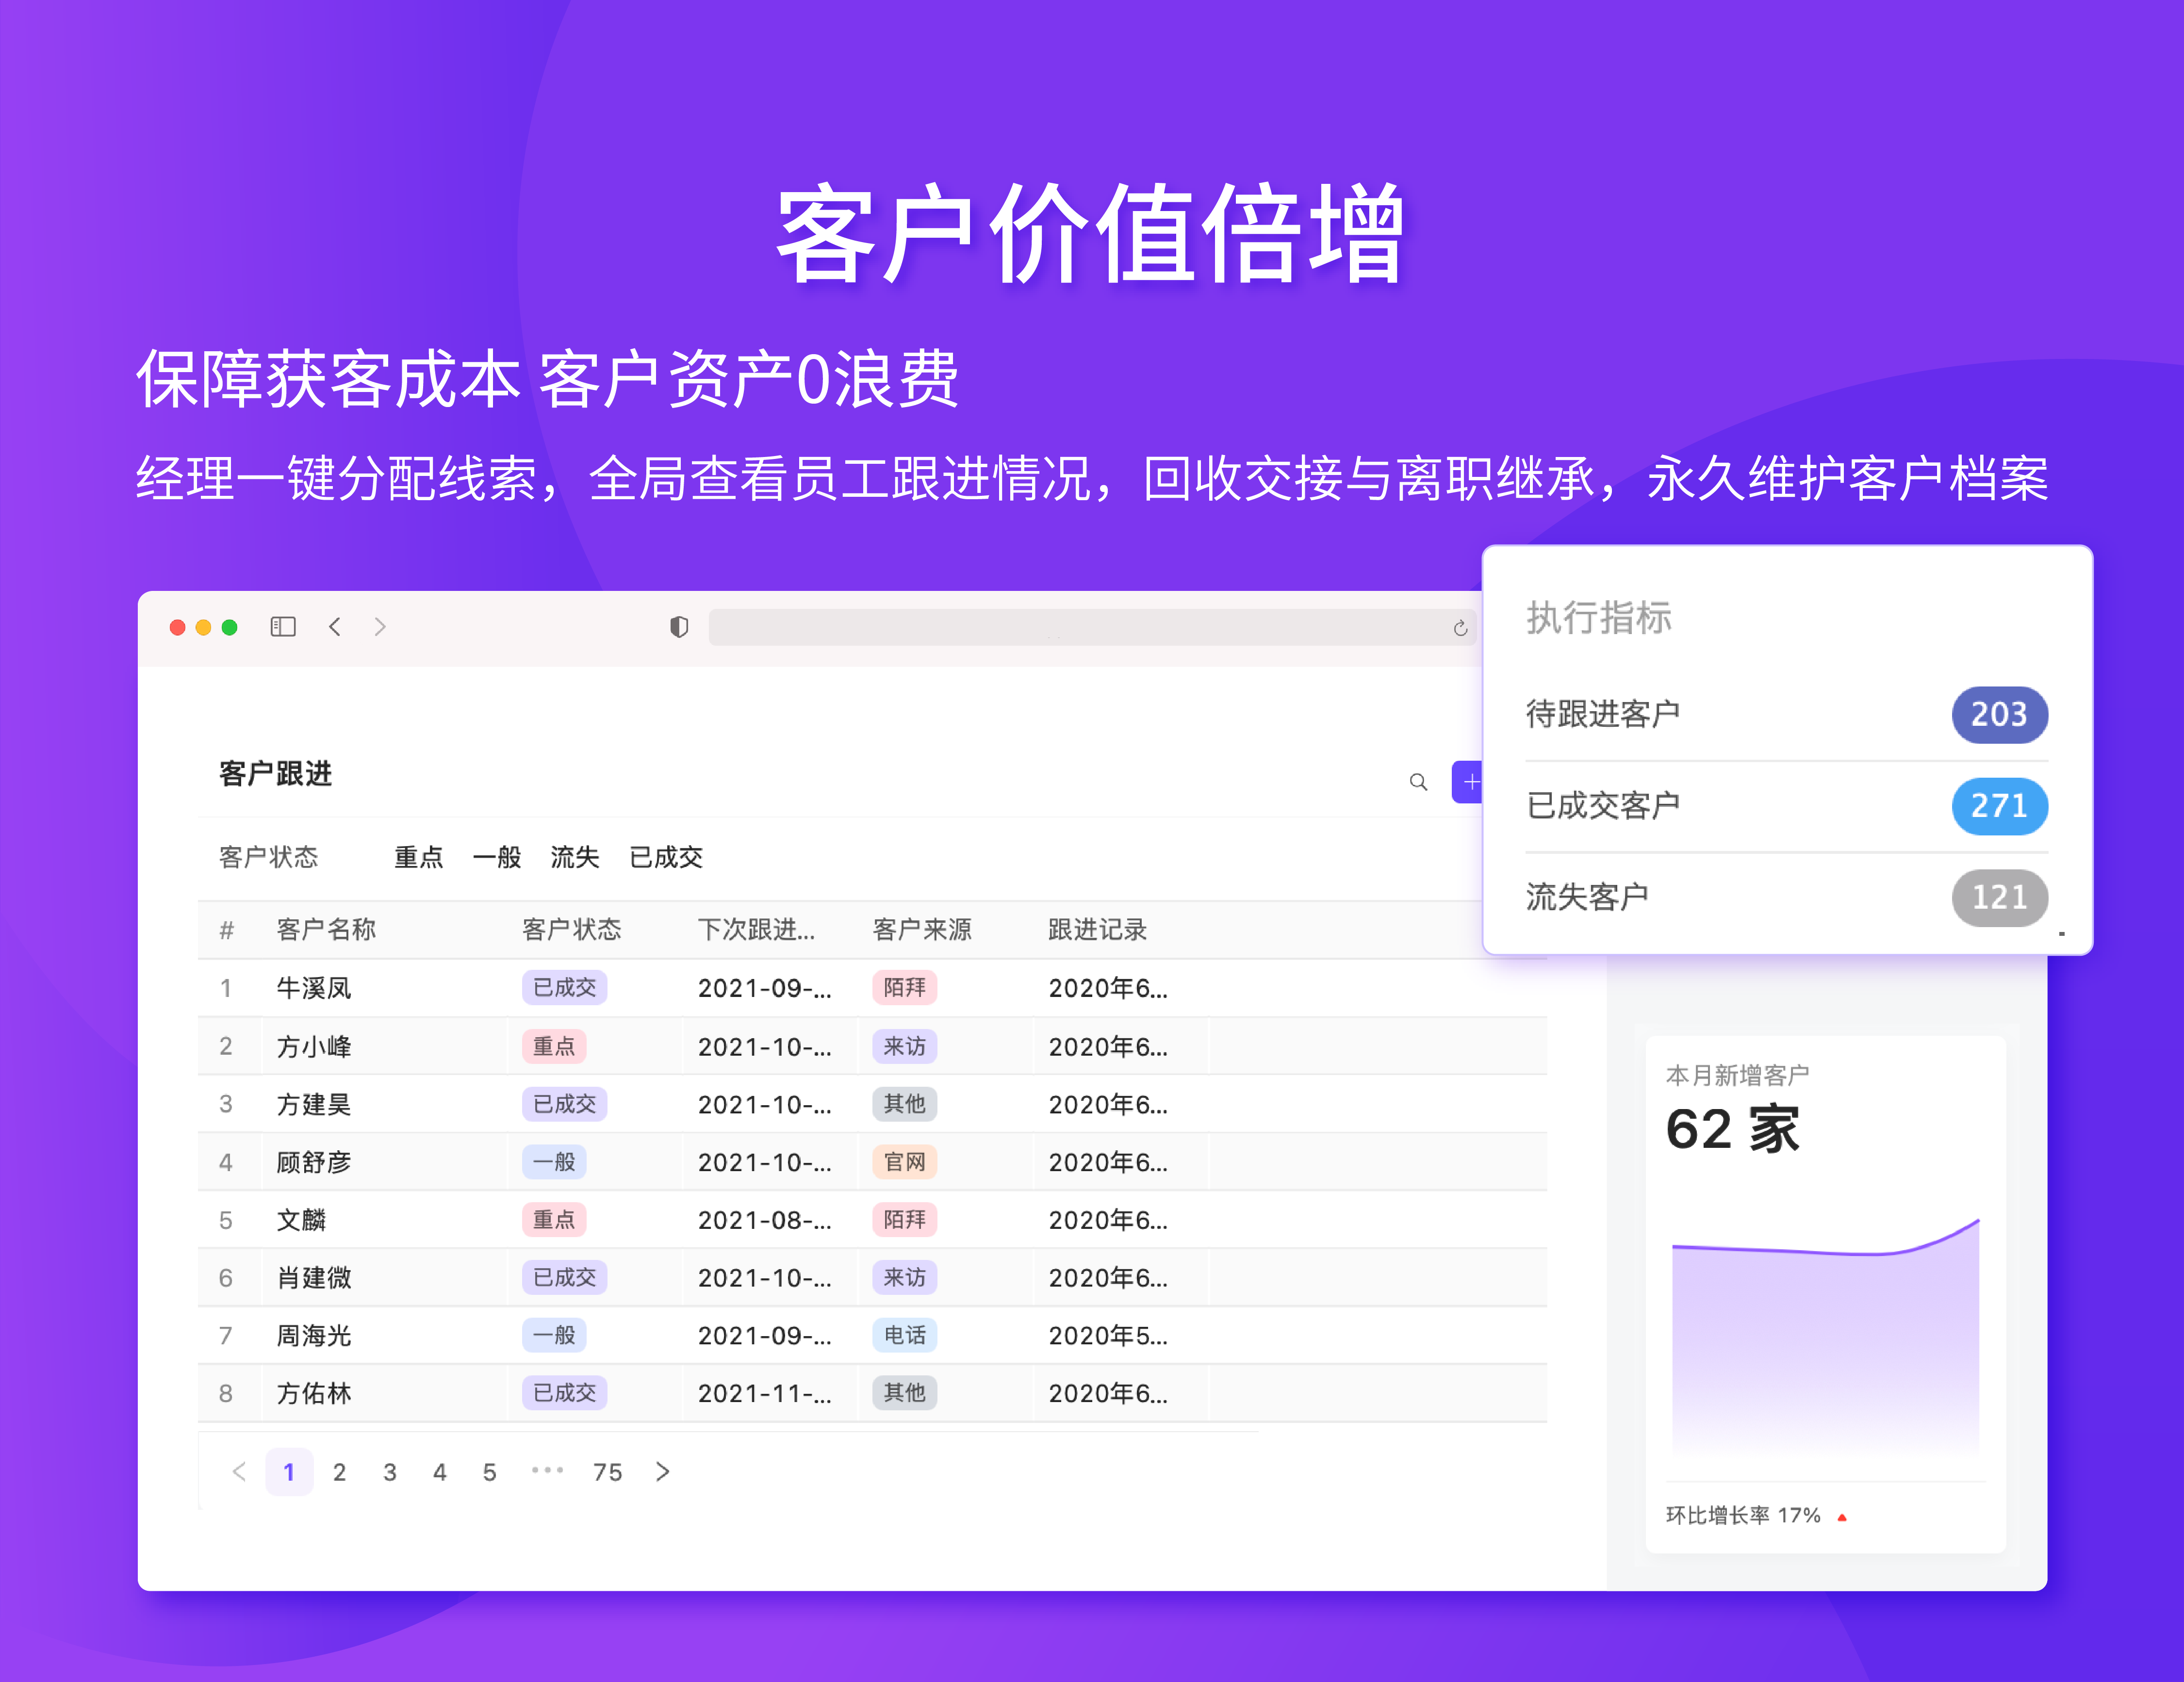
Task: Click 已成交客户 metric label
Action: [1603, 806]
